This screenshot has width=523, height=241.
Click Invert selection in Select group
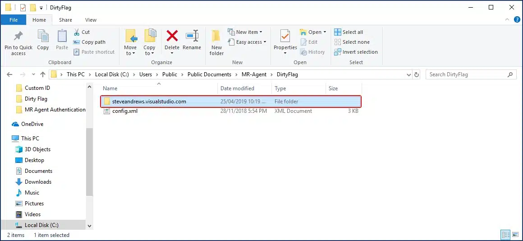pyautogui.click(x=356, y=52)
